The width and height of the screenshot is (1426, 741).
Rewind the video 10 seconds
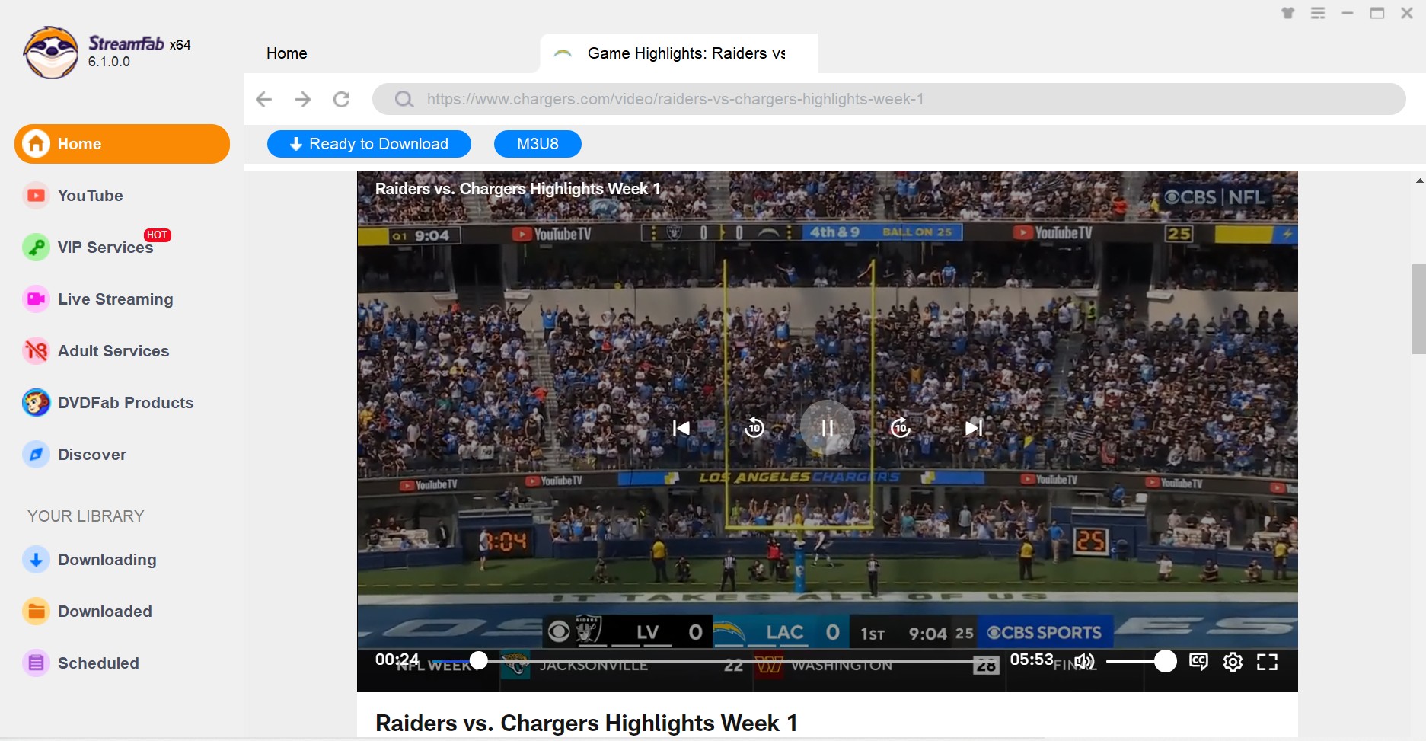click(754, 428)
